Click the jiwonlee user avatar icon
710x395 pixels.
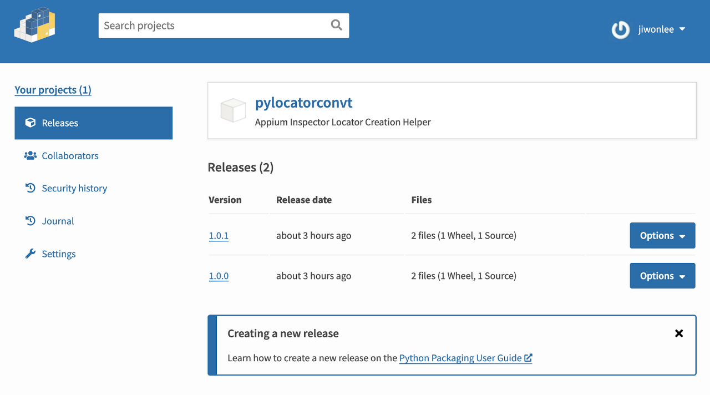620,29
